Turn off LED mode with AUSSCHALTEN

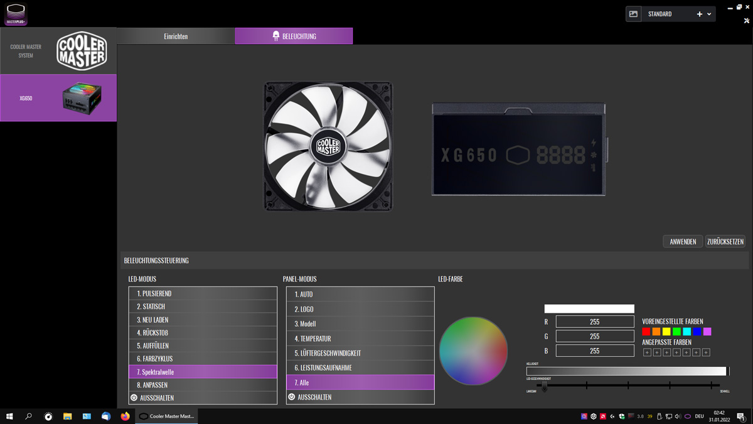tap(203, 398)
